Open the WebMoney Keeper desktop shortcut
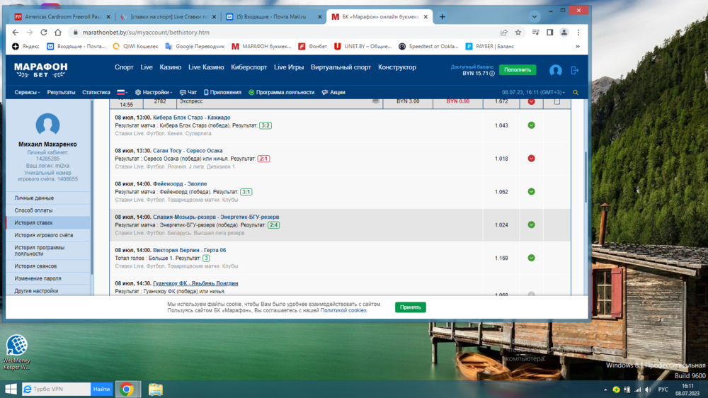Screen dimensions: 708x398 [x=16, y=346]
